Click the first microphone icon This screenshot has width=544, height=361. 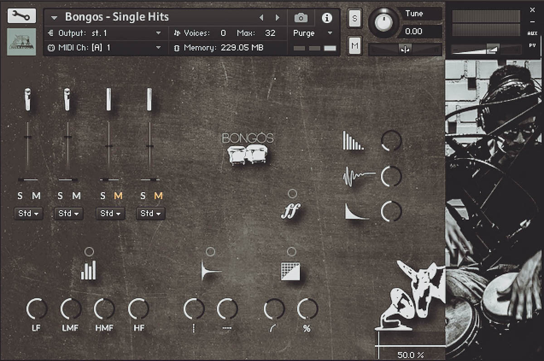[x=27, y=100]
